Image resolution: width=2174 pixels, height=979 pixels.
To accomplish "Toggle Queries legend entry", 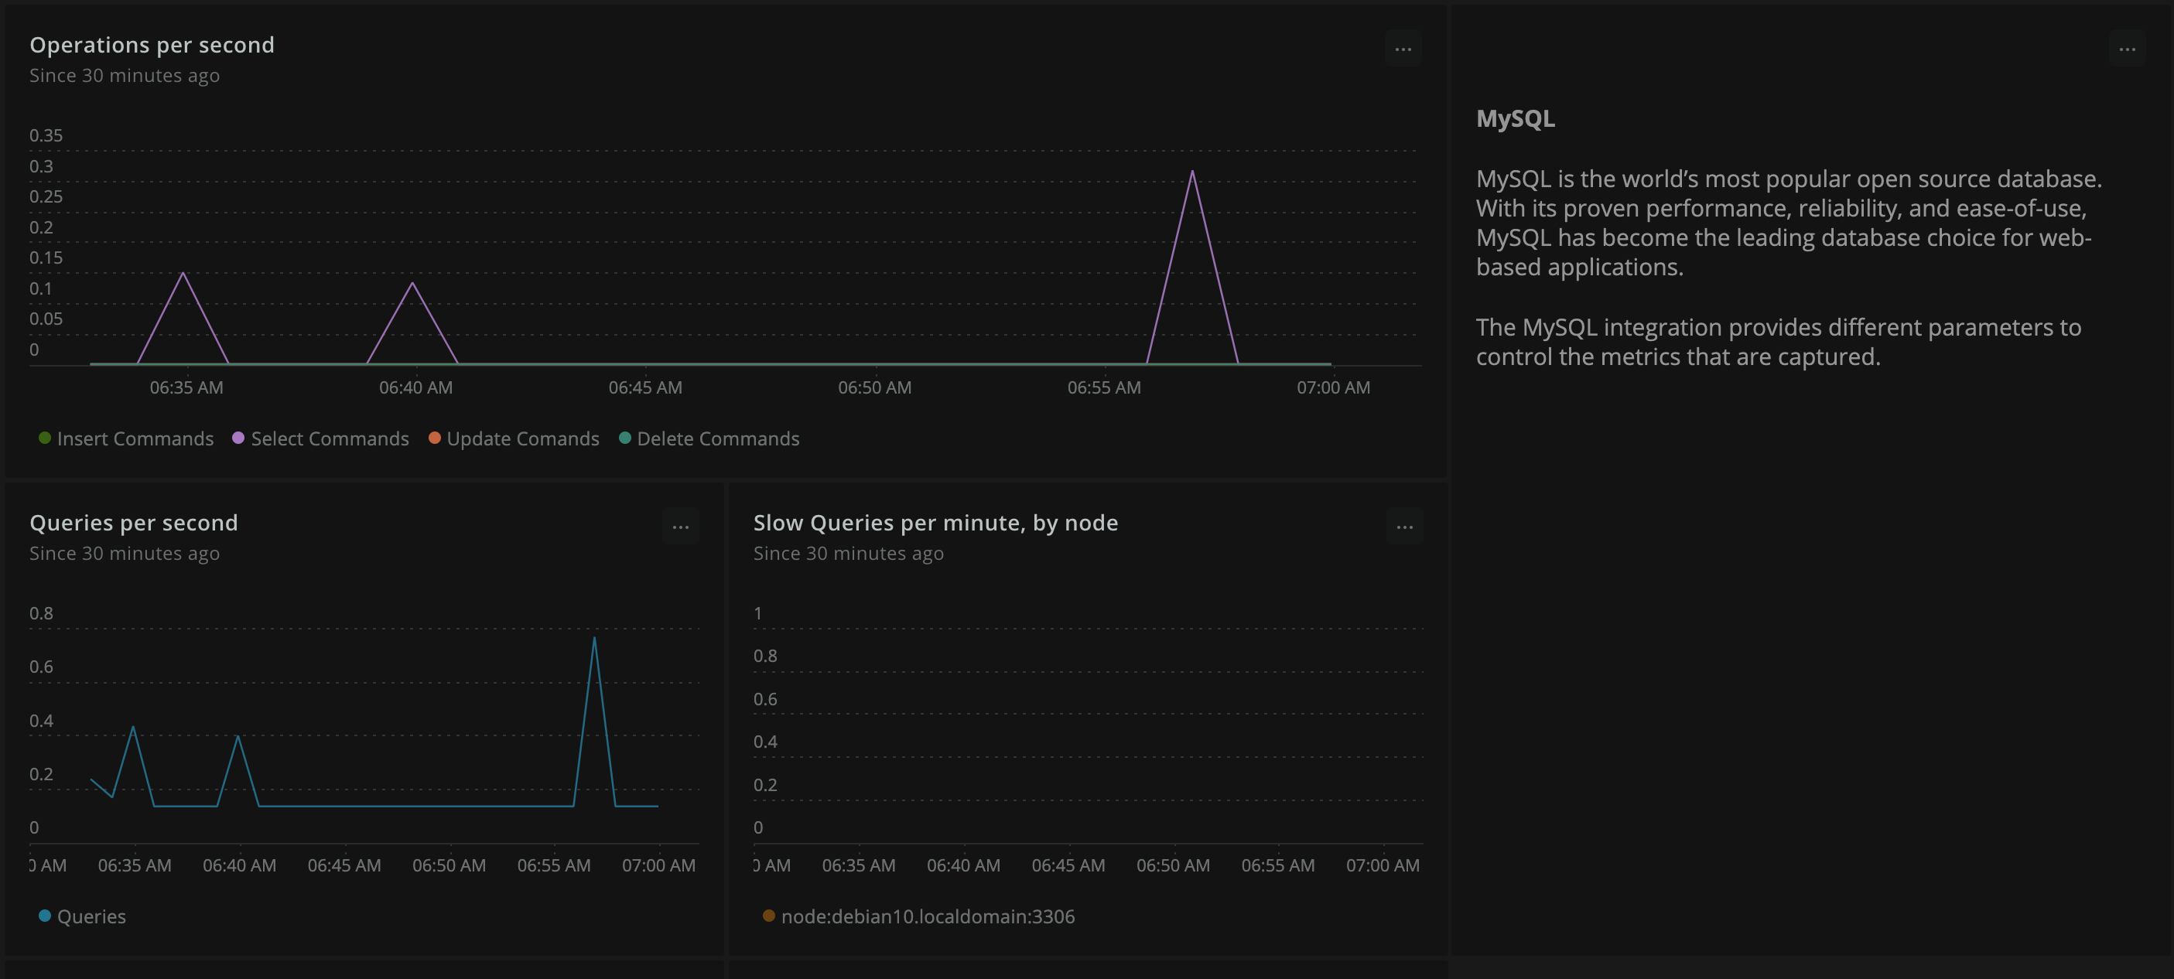I will [x=91, y=916].
